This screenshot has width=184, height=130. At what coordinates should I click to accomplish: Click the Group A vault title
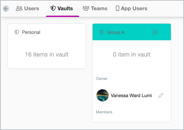click(115, 32)
